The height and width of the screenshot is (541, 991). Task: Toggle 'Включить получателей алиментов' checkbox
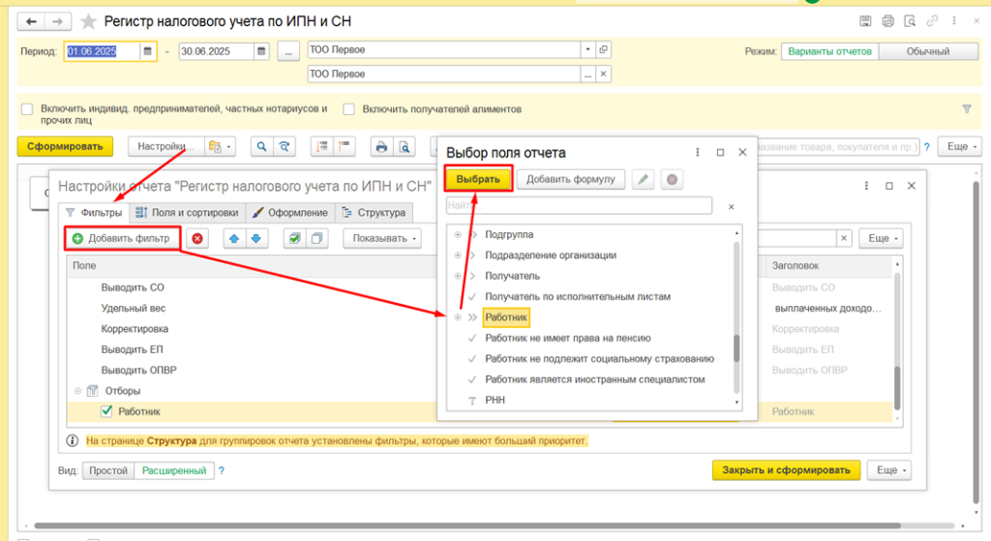348,109
